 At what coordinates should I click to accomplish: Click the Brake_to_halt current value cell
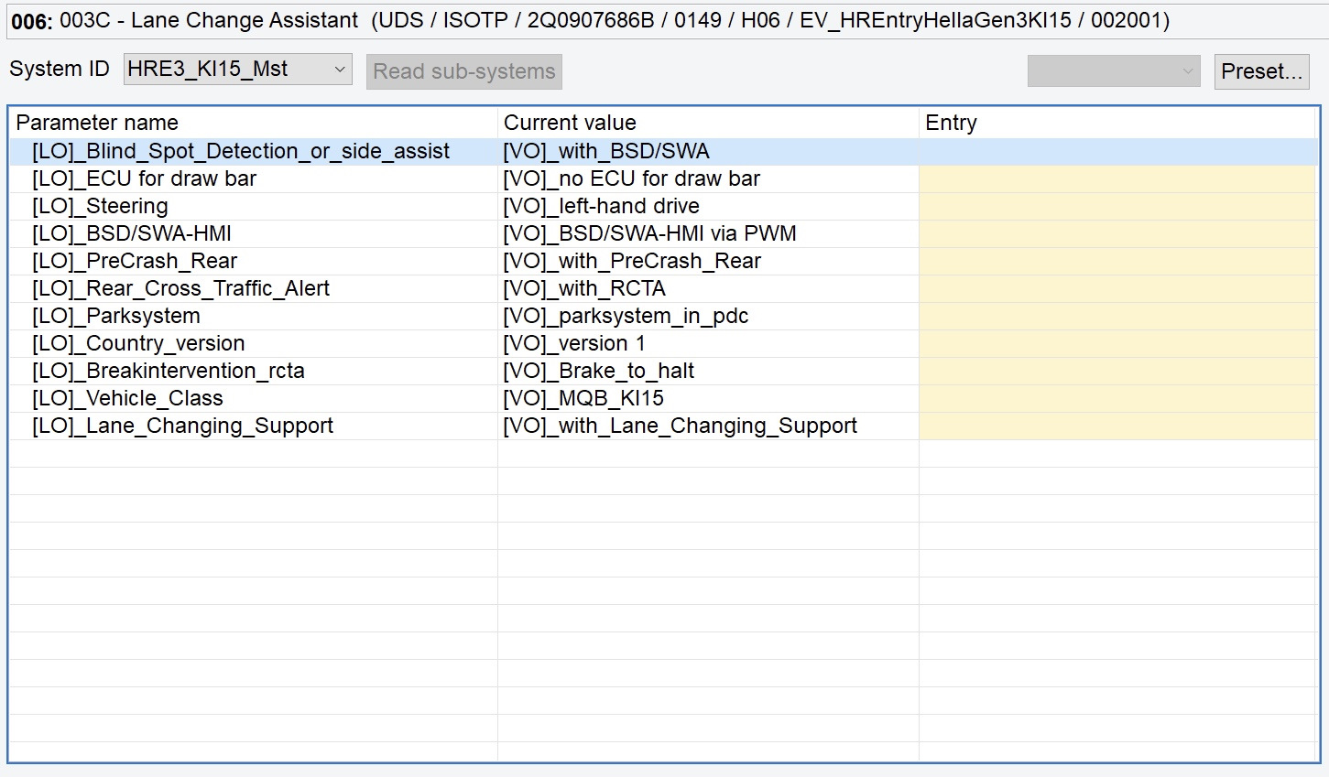coord(598,371)
